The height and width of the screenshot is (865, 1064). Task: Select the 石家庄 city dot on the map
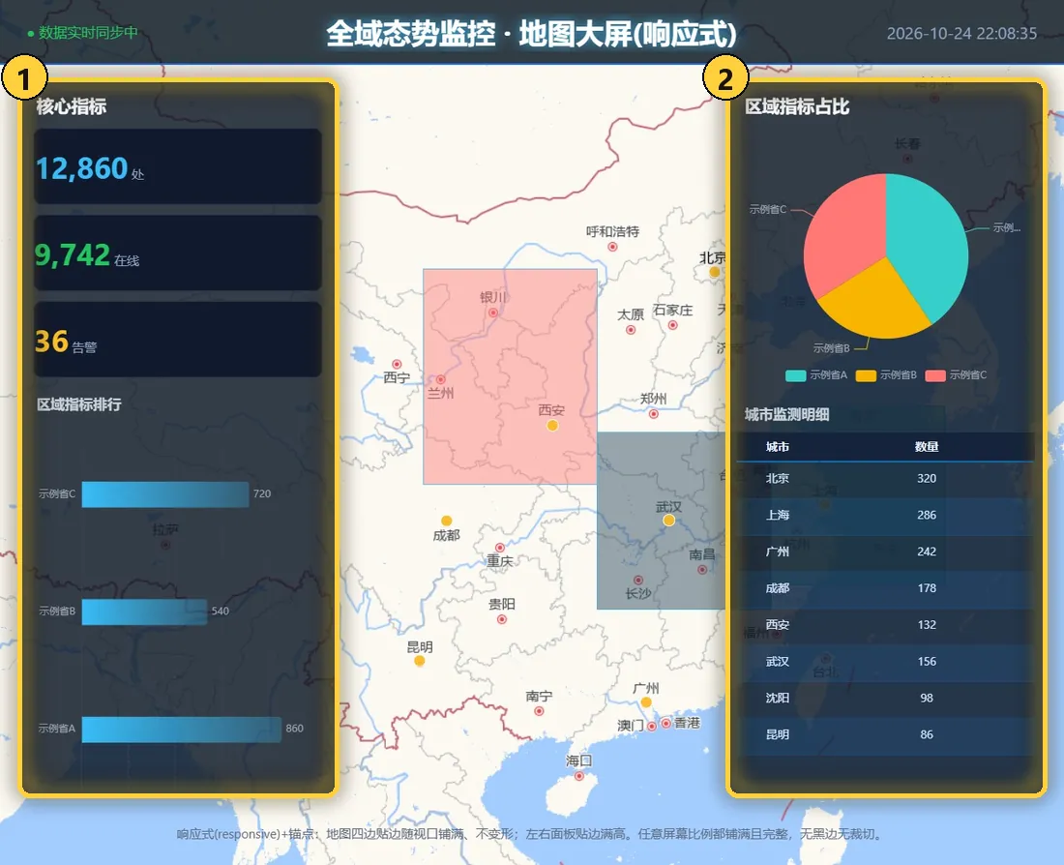point(672,325)
